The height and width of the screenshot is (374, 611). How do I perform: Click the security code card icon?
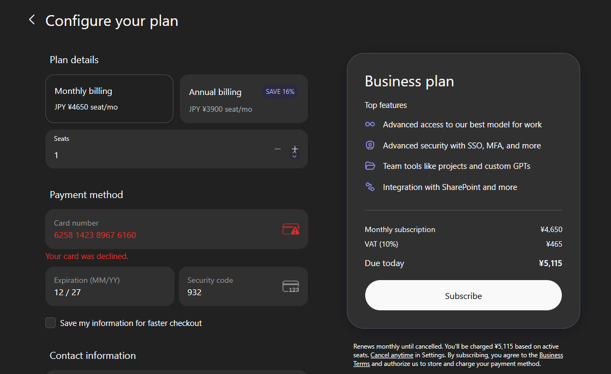(291, 287)
